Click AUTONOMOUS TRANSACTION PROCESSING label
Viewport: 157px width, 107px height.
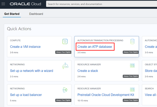coord(100,40)
